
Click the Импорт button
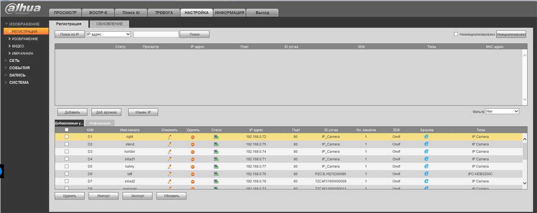[x=103, y=196]
